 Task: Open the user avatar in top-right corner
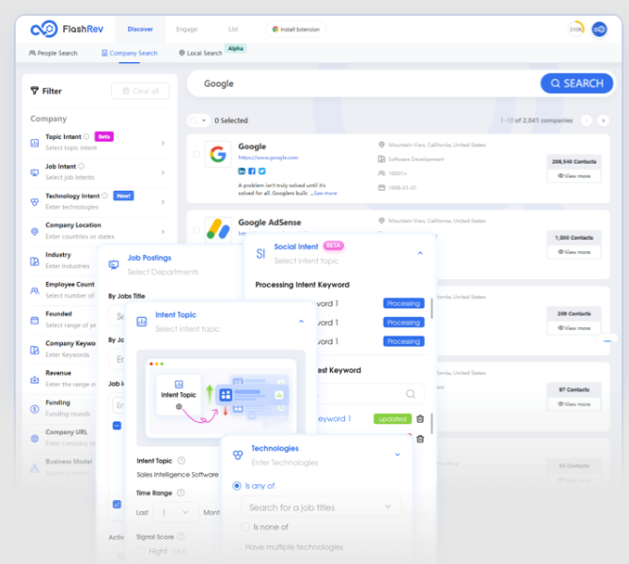point(599,29)
